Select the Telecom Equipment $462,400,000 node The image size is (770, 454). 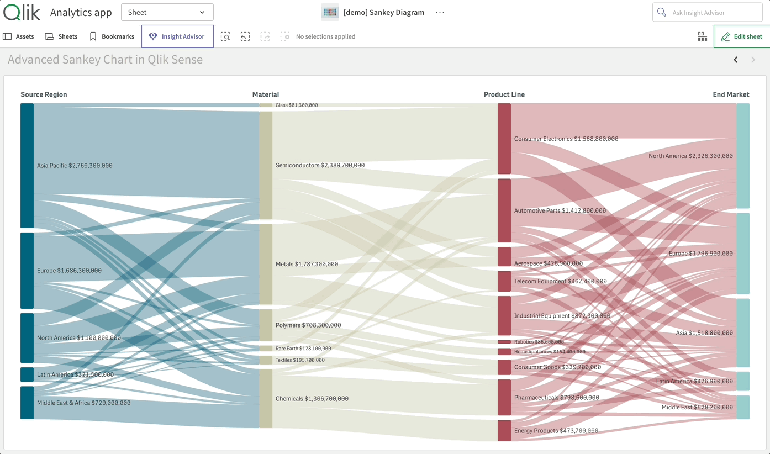point(504,281)
